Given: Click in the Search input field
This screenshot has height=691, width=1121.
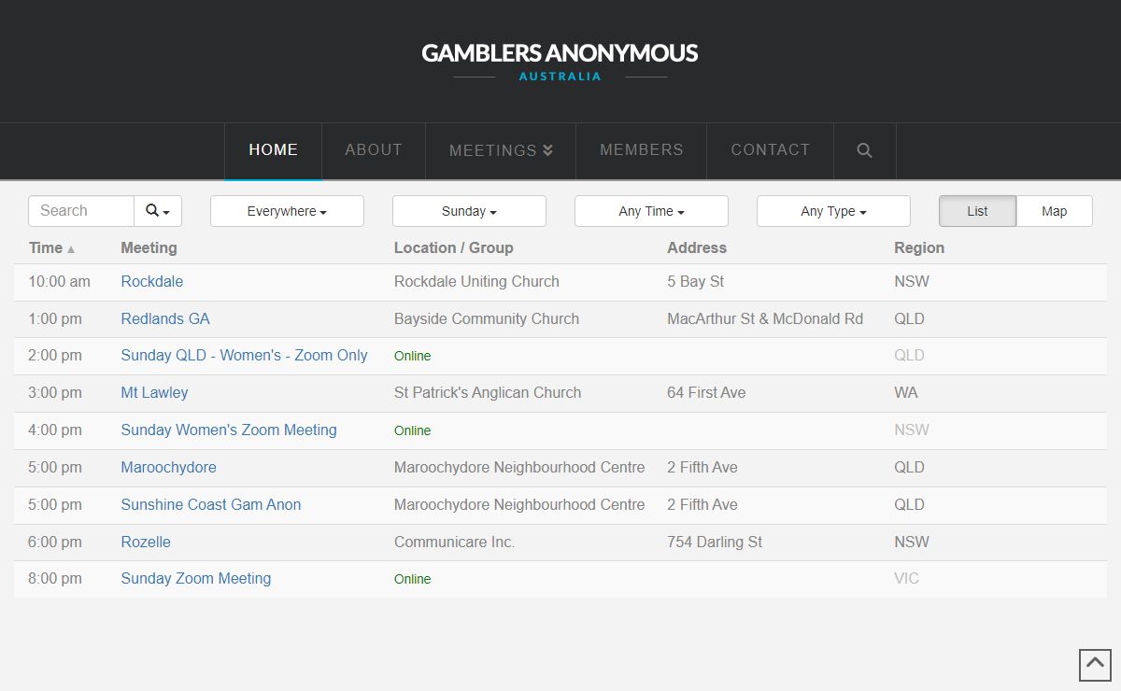Looking at the screenshot, I should click(81, 211).
